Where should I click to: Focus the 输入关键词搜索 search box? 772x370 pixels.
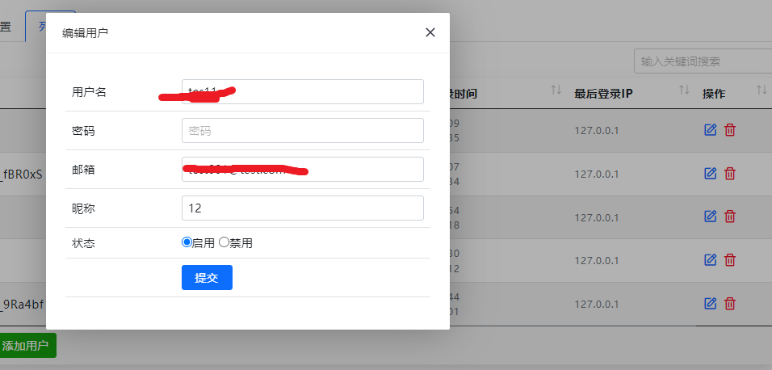point(703,61)
